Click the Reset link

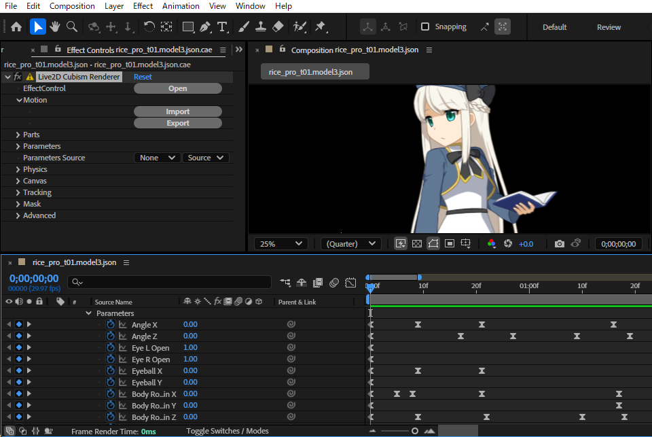(143, 77)
